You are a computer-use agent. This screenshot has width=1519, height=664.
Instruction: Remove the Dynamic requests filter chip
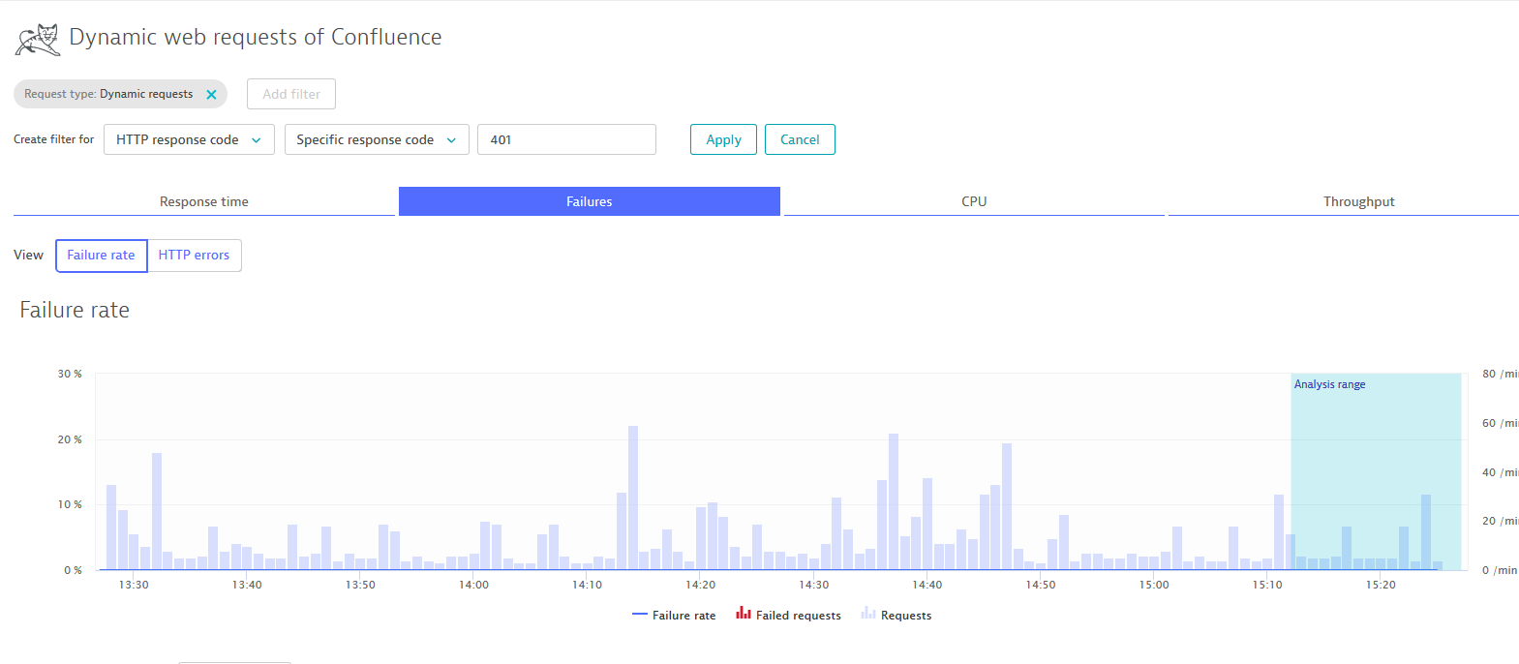pyautogui.click(x=211, y=95)
